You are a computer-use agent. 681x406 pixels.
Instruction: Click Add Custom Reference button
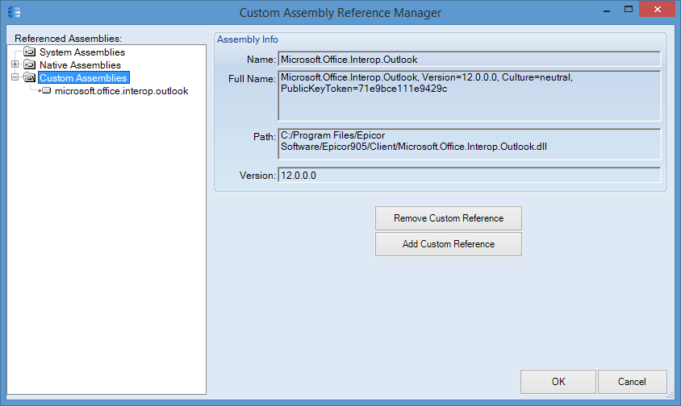click(x=448, y=244)
